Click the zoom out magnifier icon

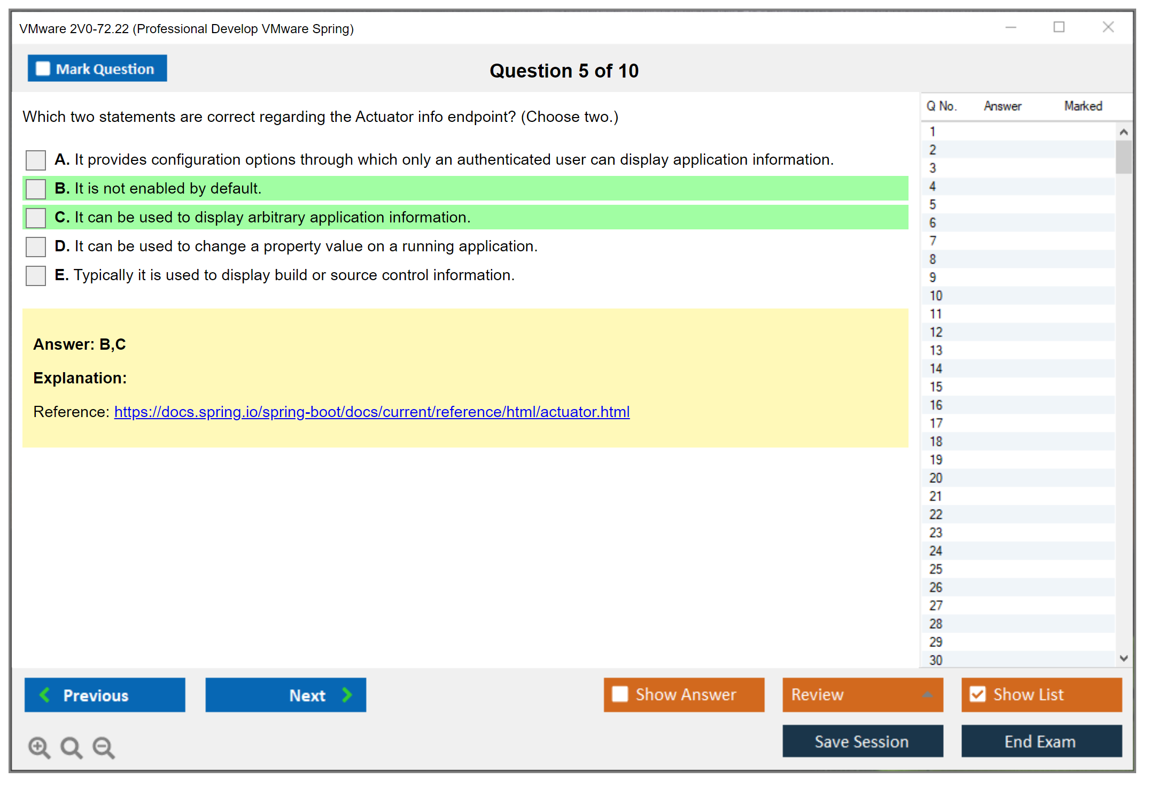104,747
